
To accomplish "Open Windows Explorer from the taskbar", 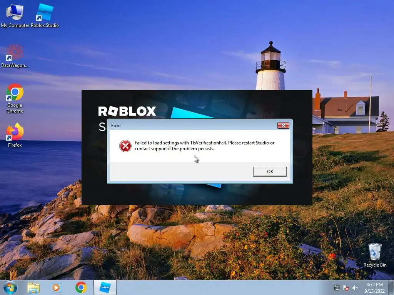I will coord(33,287).
